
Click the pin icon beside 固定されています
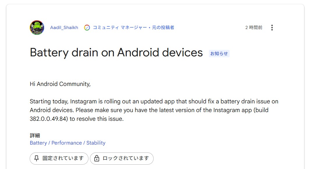click(36, 158)
